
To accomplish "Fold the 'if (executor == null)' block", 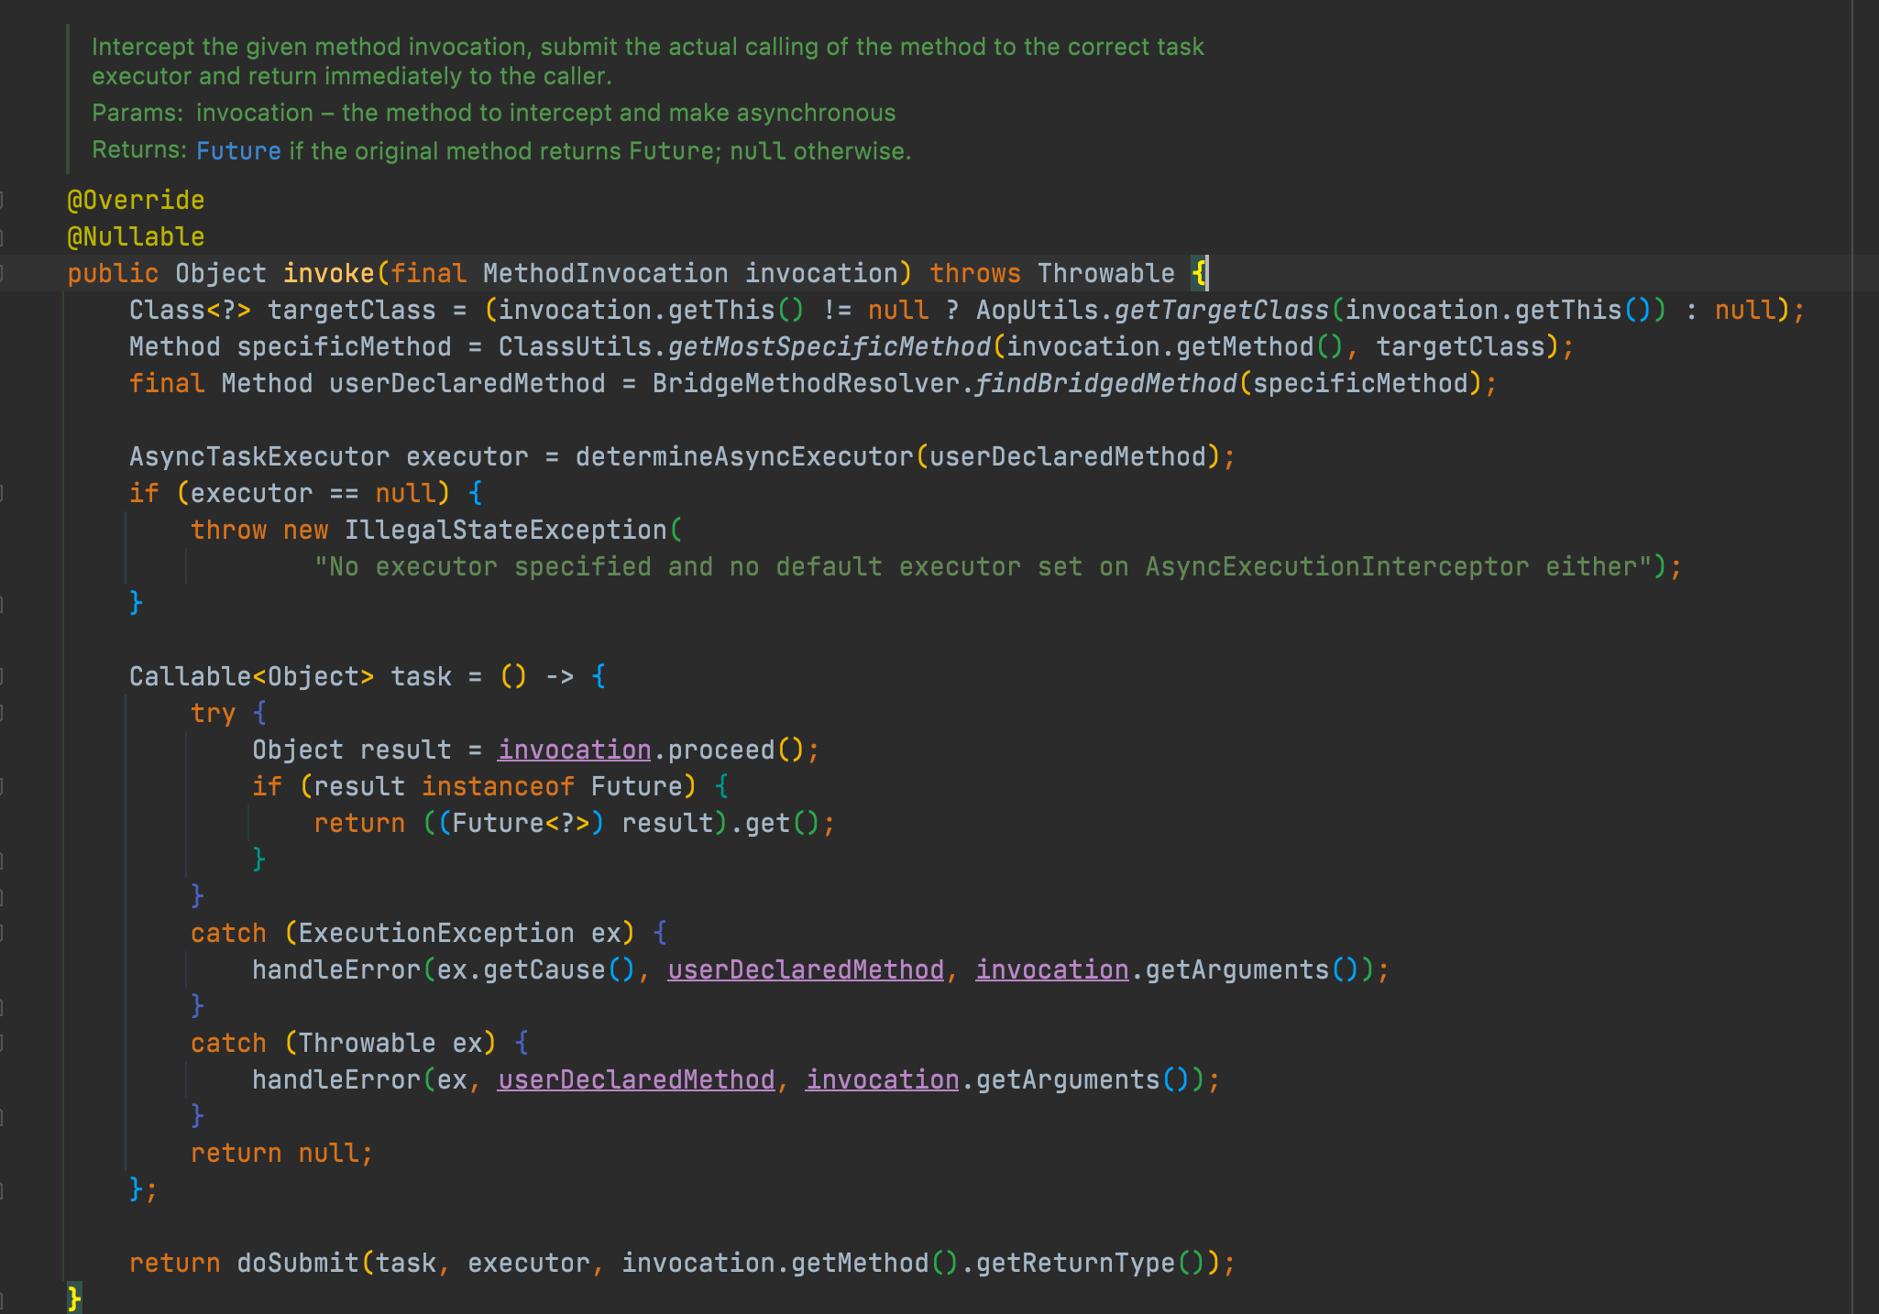I will (3, 493).
